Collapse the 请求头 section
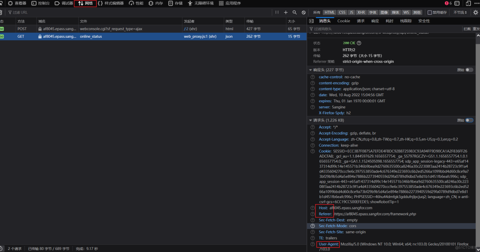Screen dimensions: 480x252 311,121
